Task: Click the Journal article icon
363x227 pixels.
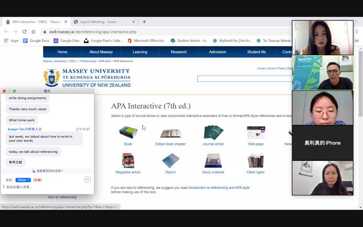Action: pyautogui.click(x=213, y=132)
